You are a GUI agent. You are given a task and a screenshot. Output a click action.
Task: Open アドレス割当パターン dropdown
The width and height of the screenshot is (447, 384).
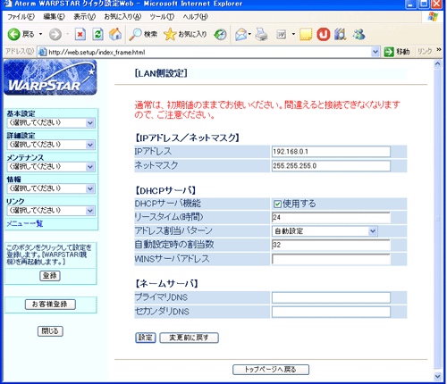click(325, 231)
